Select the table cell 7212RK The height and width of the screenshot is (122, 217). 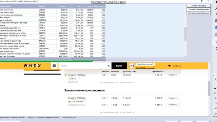tap(47, 33)
